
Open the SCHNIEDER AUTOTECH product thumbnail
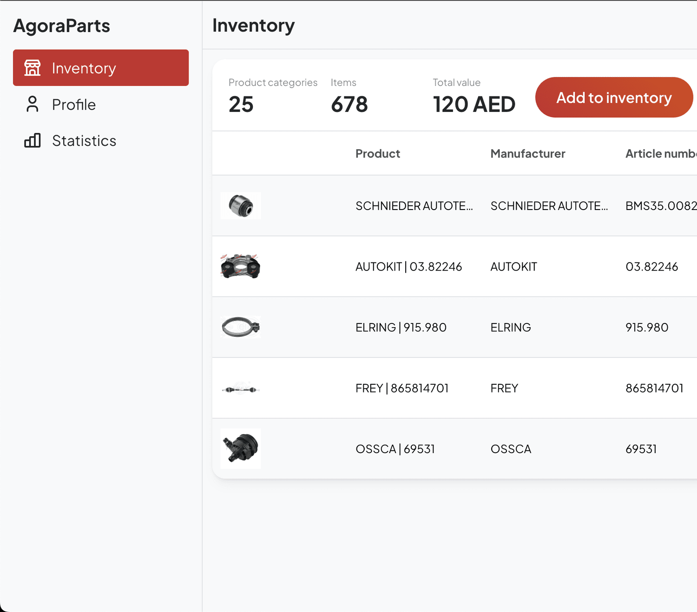(241, 205)
